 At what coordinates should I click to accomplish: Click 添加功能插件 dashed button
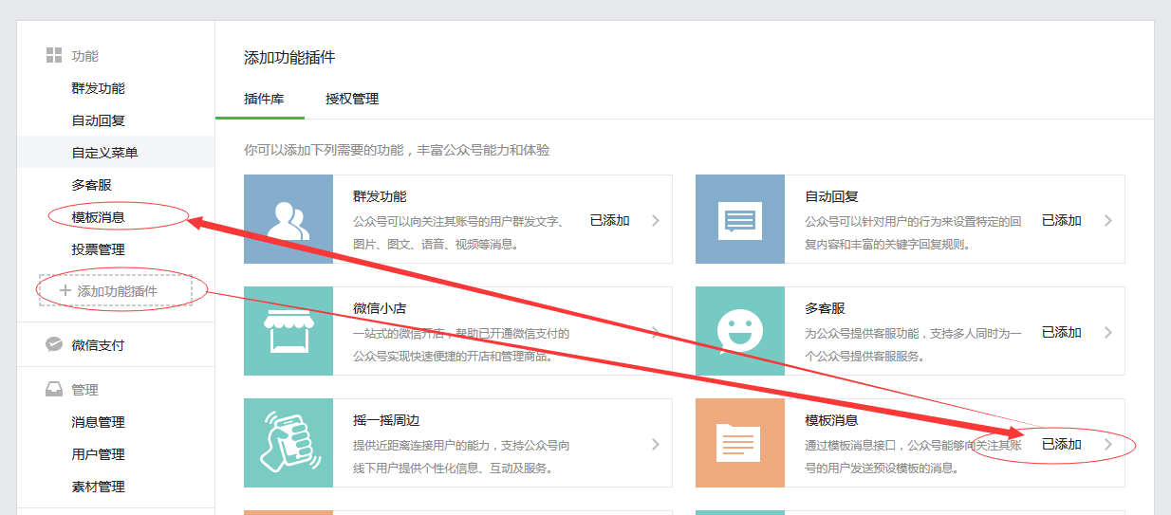tap(116, 290)
